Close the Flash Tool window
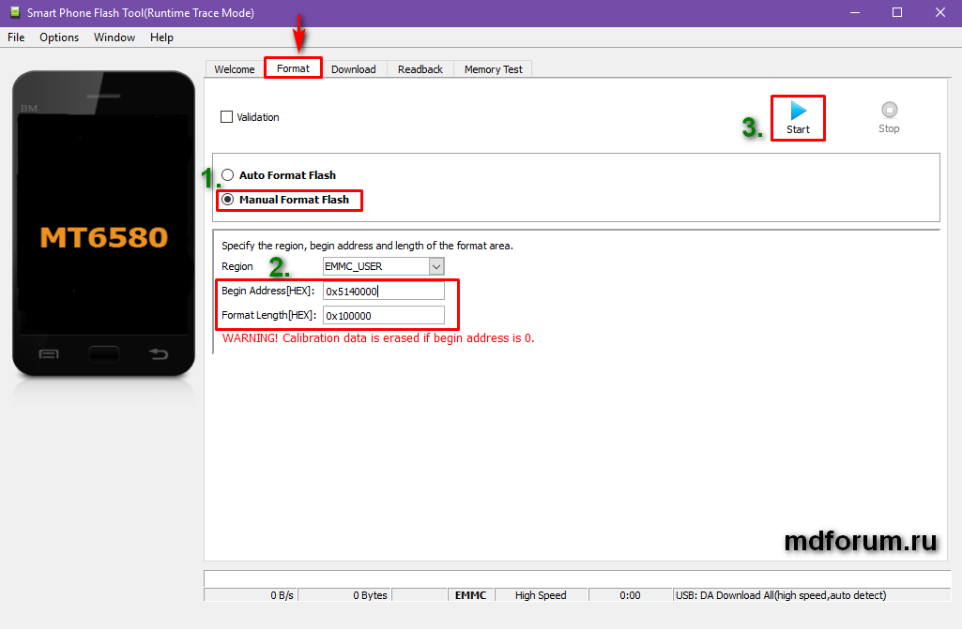This screenshot has width=962, height=629. [939, 12]
